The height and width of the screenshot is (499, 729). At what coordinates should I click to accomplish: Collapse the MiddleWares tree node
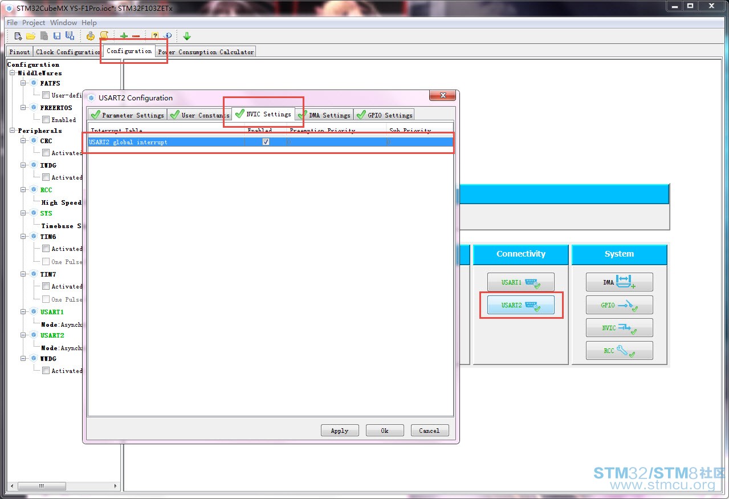click(x=12, y=73)
